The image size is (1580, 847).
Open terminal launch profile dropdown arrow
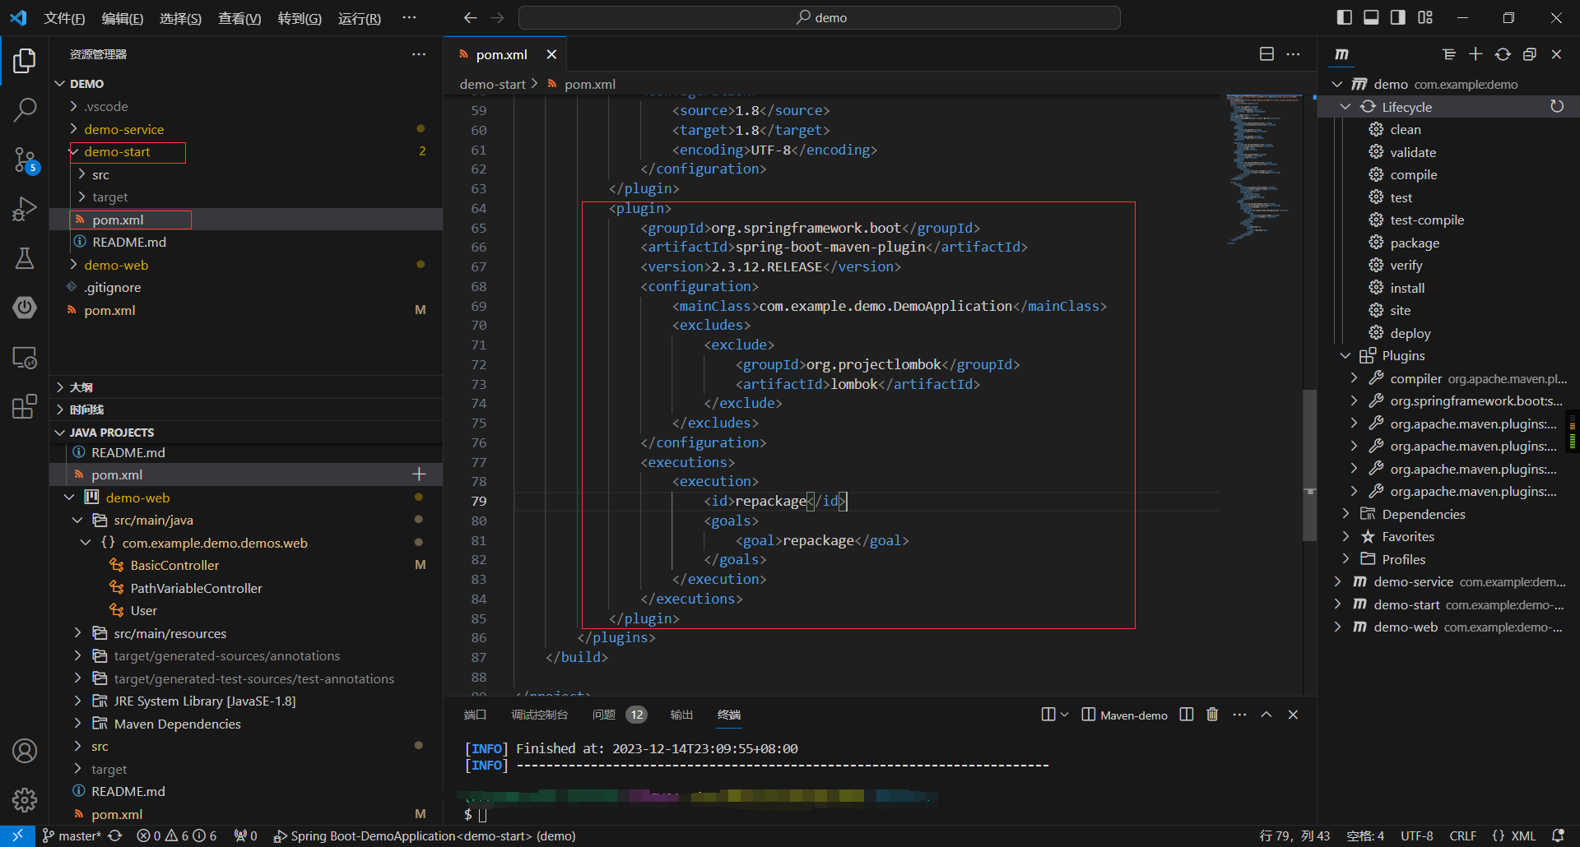point(1064,715)
